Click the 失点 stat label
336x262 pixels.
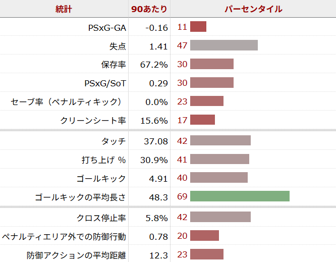118,46
